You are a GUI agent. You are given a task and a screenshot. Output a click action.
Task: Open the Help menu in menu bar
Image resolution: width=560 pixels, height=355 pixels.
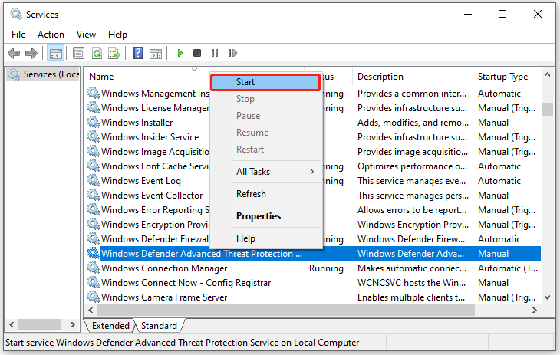[117, 35]
